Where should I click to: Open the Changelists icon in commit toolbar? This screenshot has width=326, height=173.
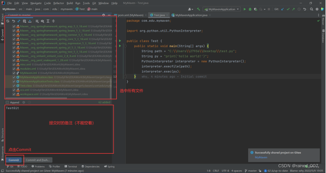(24, 21)
